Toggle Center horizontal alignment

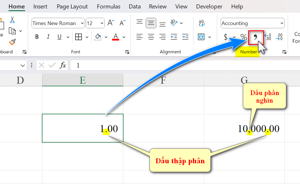tap(151, 37)
